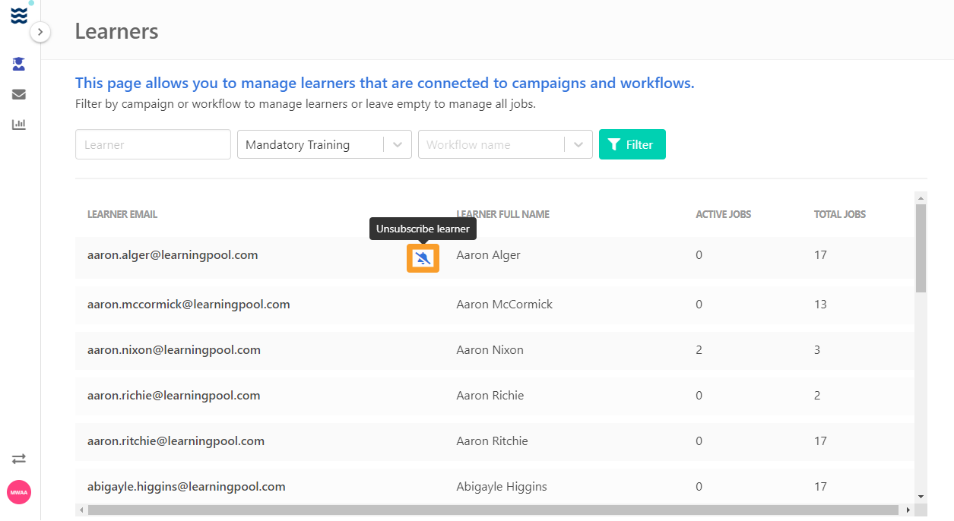Sort by the TOTAL JOBS column header

point(839,214)
